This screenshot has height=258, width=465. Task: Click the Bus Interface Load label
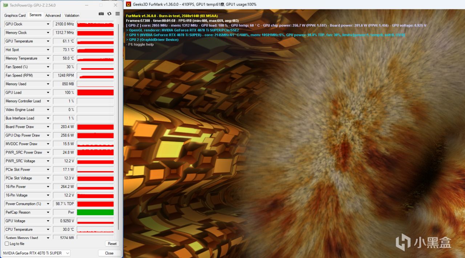(20, 118)
